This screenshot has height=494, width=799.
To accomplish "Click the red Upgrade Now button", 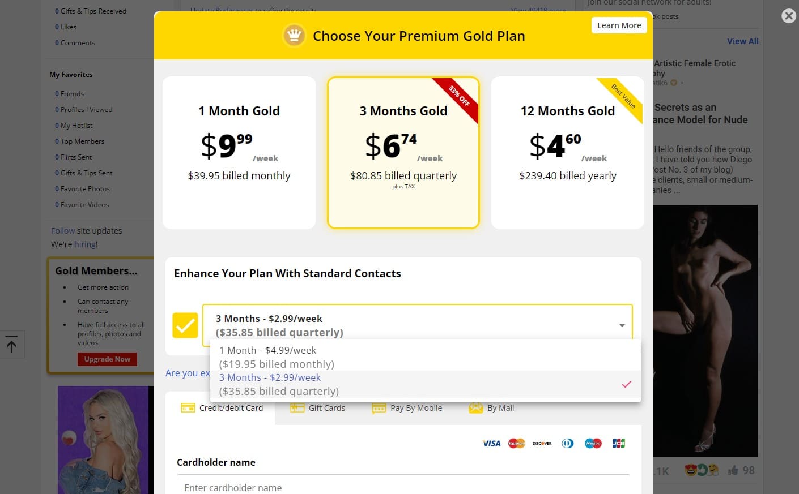I will click(x=107, y=359).
